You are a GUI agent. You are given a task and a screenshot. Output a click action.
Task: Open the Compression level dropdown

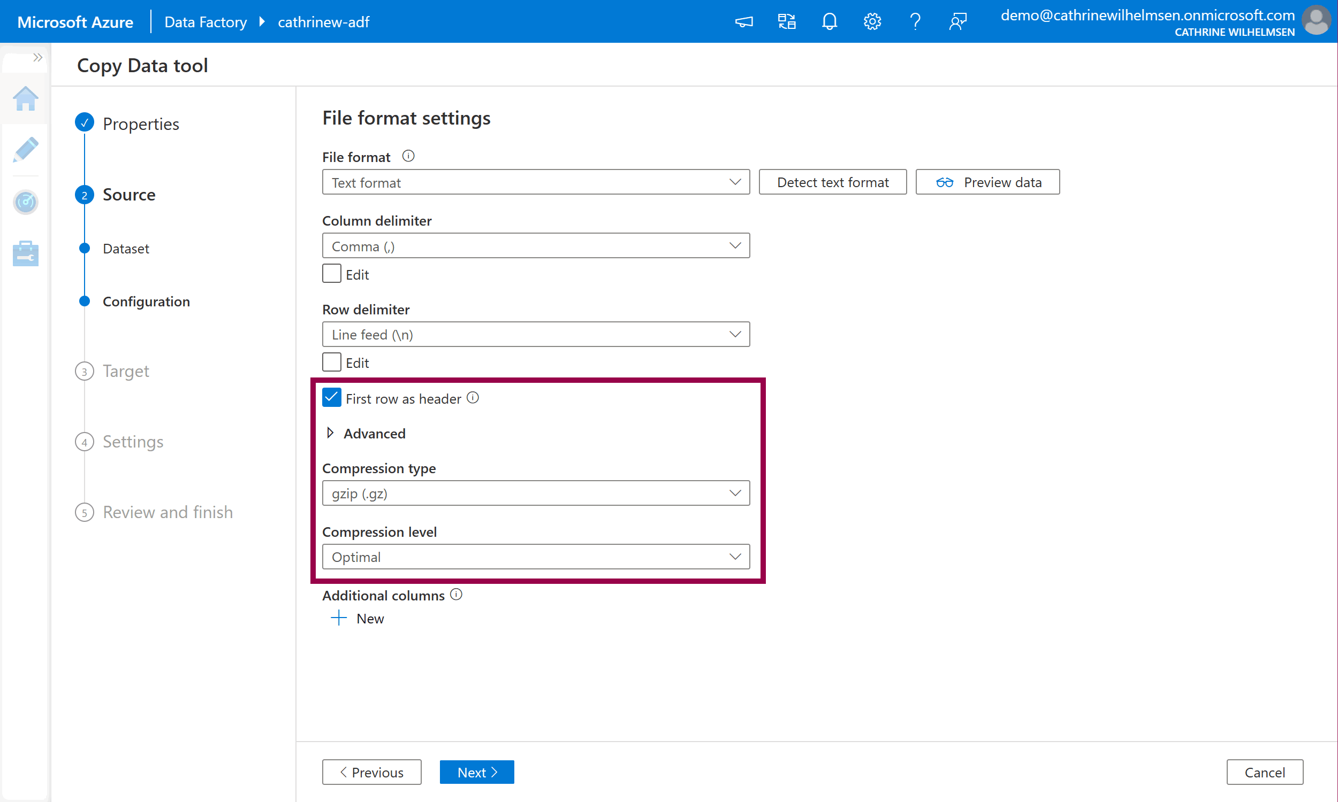(x=535, y=557)
